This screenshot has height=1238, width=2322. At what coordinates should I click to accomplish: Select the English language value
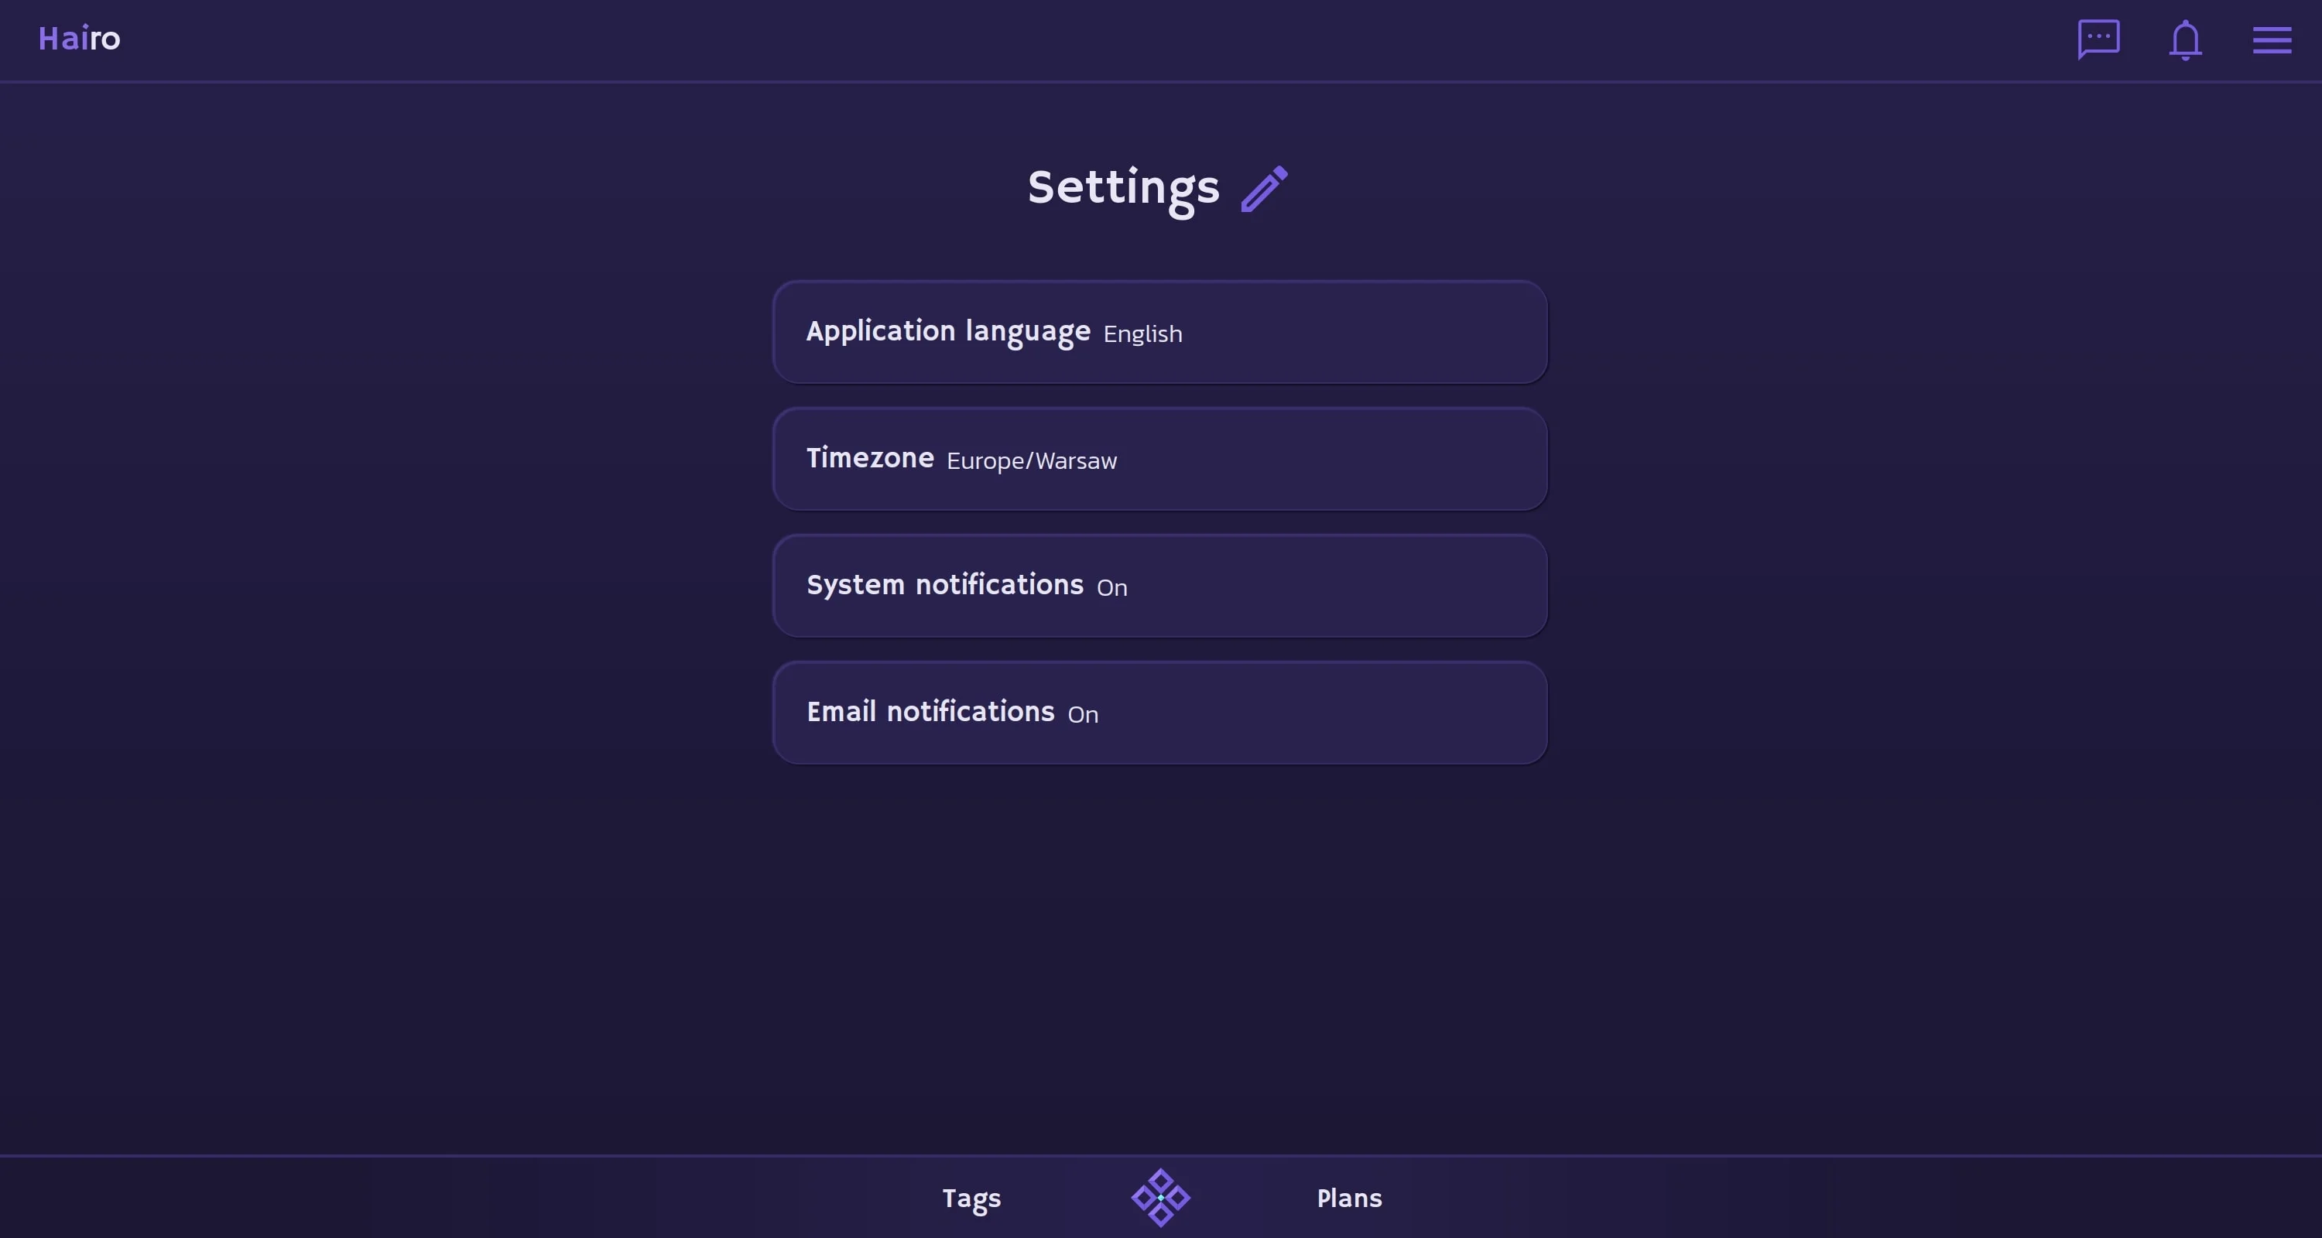tap(1142, 334)
